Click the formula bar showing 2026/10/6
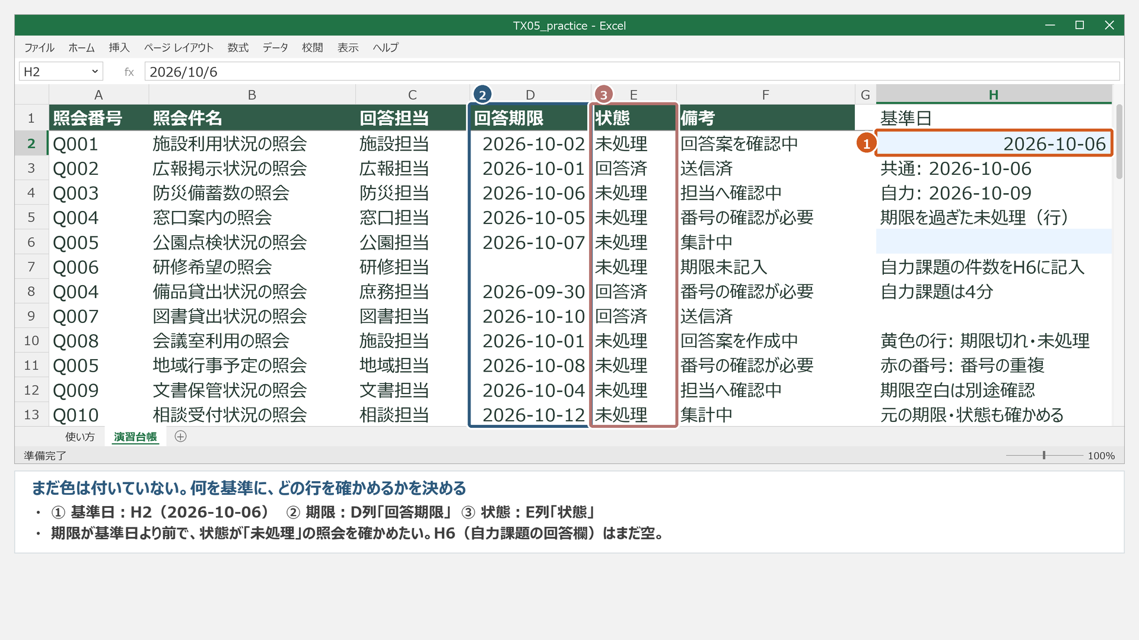1139x640 pixels. point(632,72)
